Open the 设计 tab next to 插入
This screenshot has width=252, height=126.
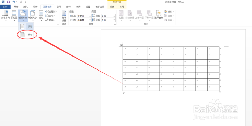[x=35, y=7]
